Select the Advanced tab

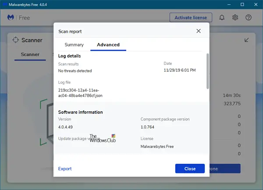[x=108, y=45]
